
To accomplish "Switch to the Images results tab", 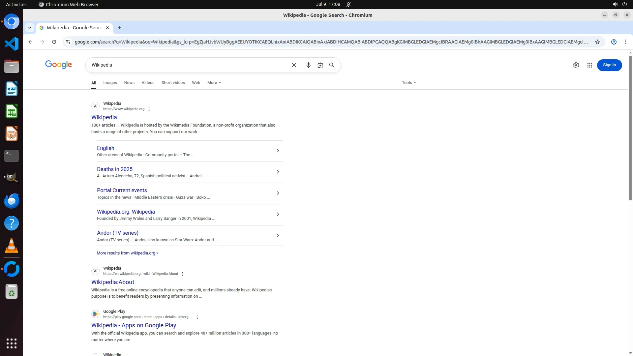I will coord(110,83).
